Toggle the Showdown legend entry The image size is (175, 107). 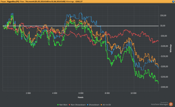[93, 105]
